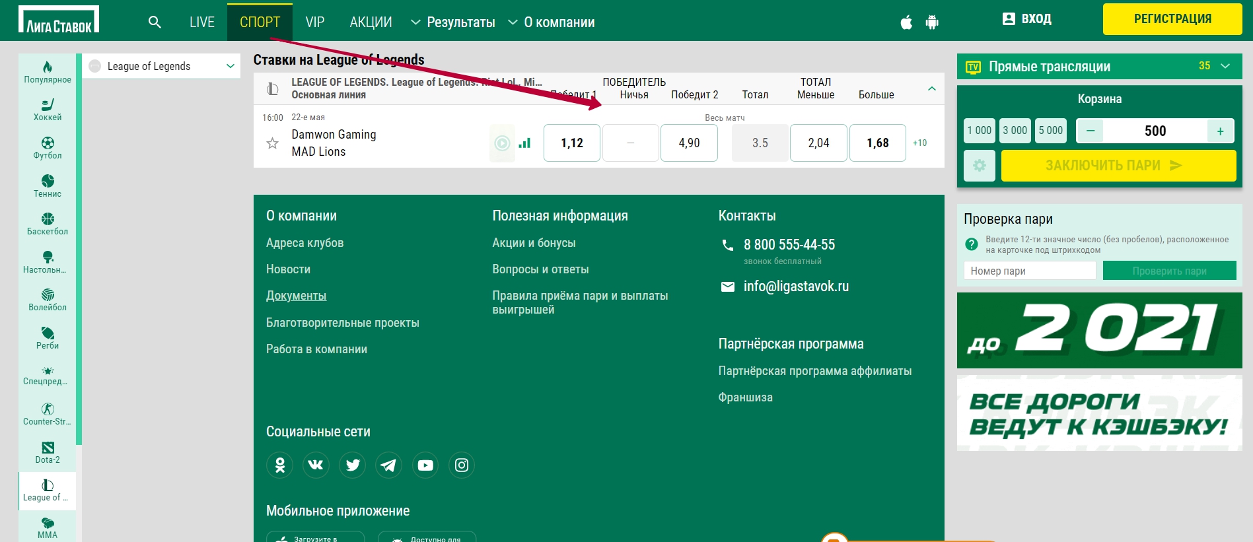Open YouTube social network icon

click(425, 465)
